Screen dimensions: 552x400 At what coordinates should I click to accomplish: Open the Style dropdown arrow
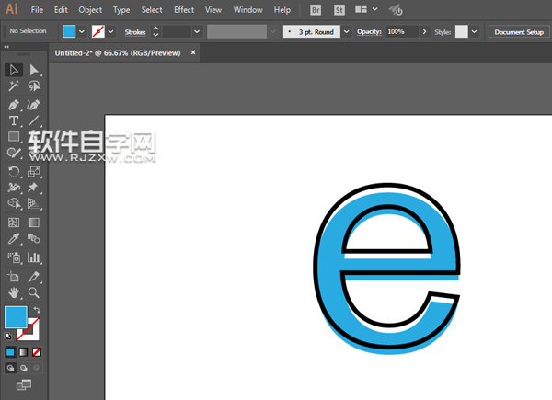tap(474, 31)
